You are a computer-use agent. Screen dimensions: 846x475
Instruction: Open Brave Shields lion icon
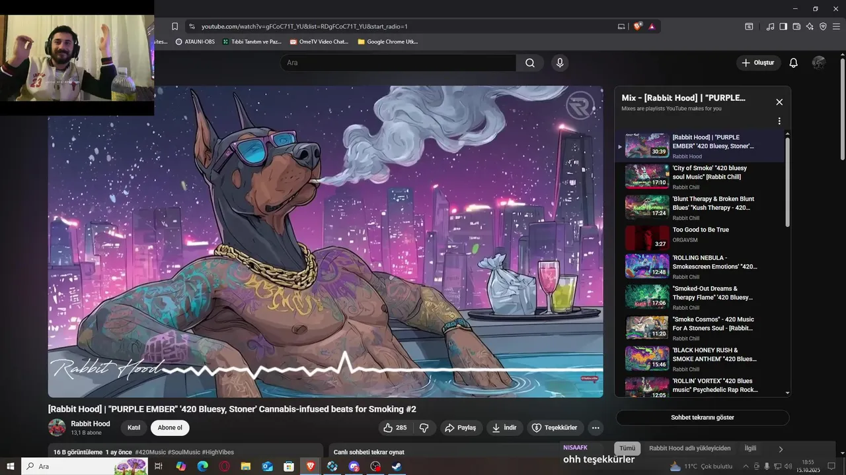pyautogui.click(x=637, y=26)
